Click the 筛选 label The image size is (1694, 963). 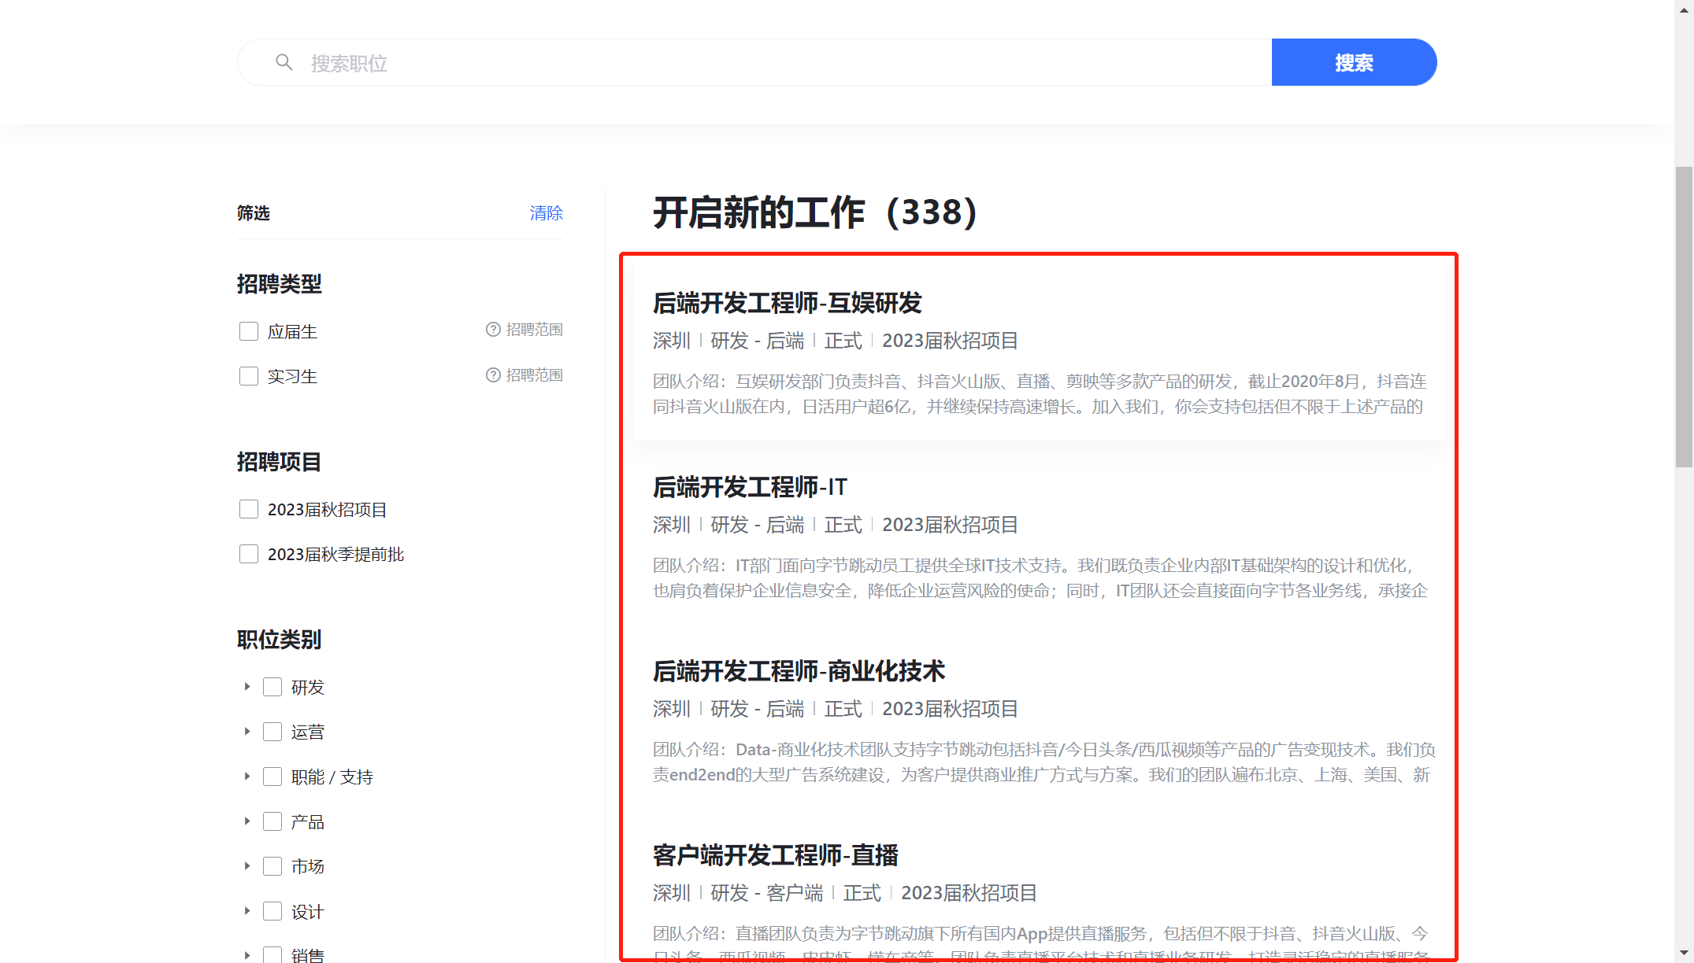click(254, 213)
